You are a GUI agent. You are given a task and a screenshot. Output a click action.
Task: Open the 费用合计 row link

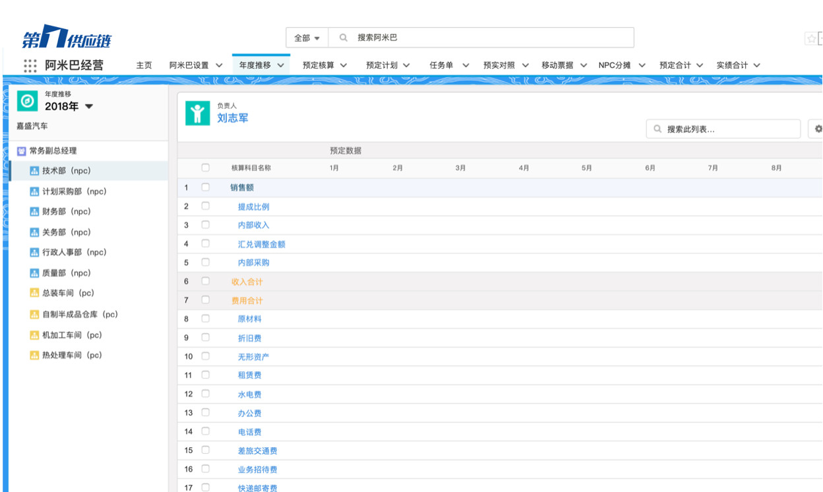coord(247,301)
